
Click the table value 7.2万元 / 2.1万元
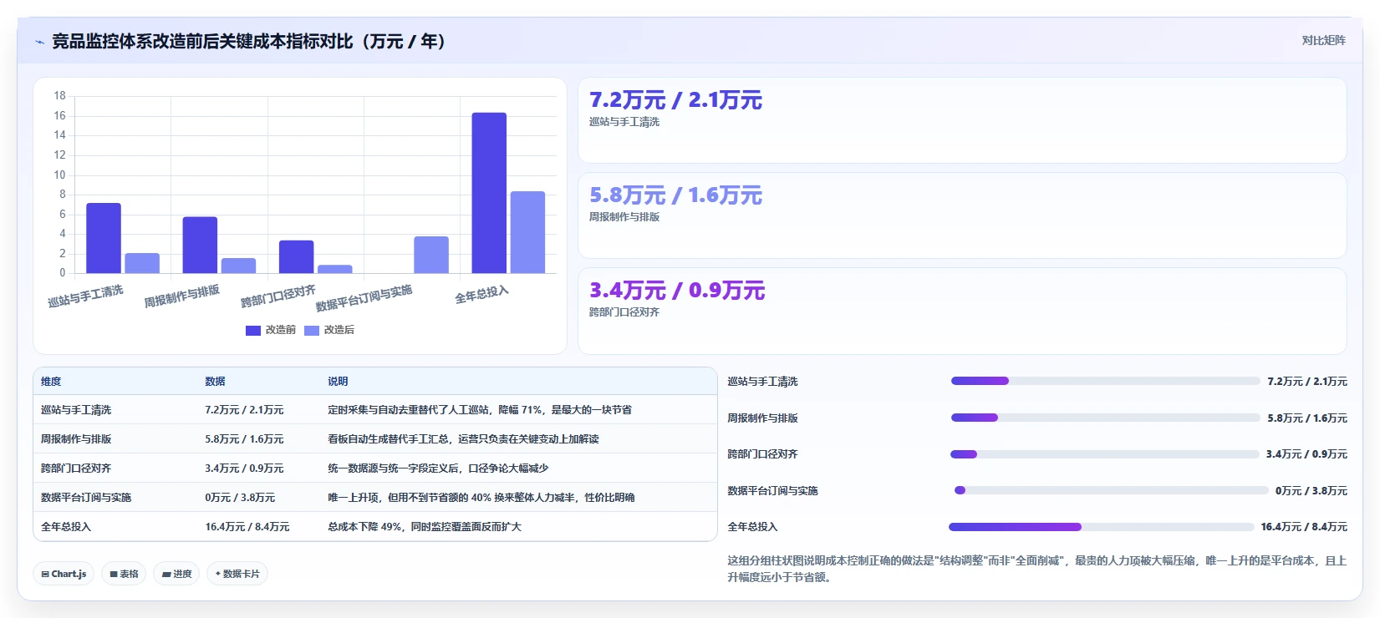point(244,410)
